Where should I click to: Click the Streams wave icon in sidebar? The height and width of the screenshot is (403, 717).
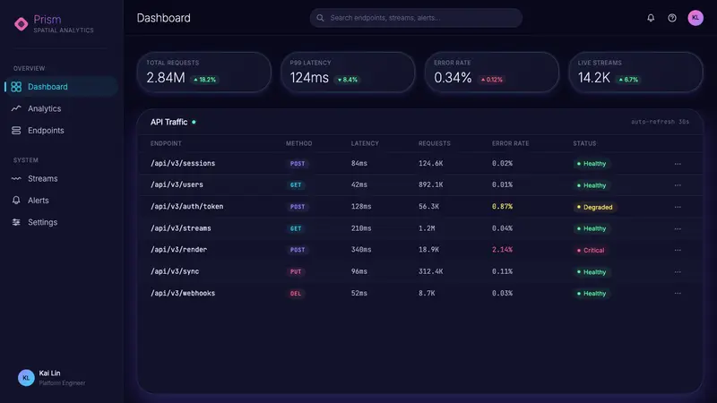pyautogui.click(x=16, y=178)
